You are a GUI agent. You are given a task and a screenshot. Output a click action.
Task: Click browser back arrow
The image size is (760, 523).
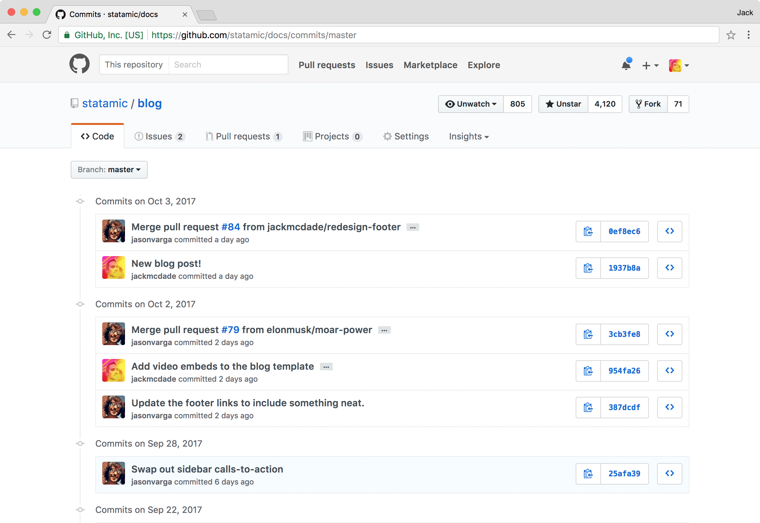(11, 35)
